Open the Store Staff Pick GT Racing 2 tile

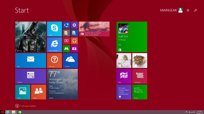pyautogui.click(x=132, y=37)
